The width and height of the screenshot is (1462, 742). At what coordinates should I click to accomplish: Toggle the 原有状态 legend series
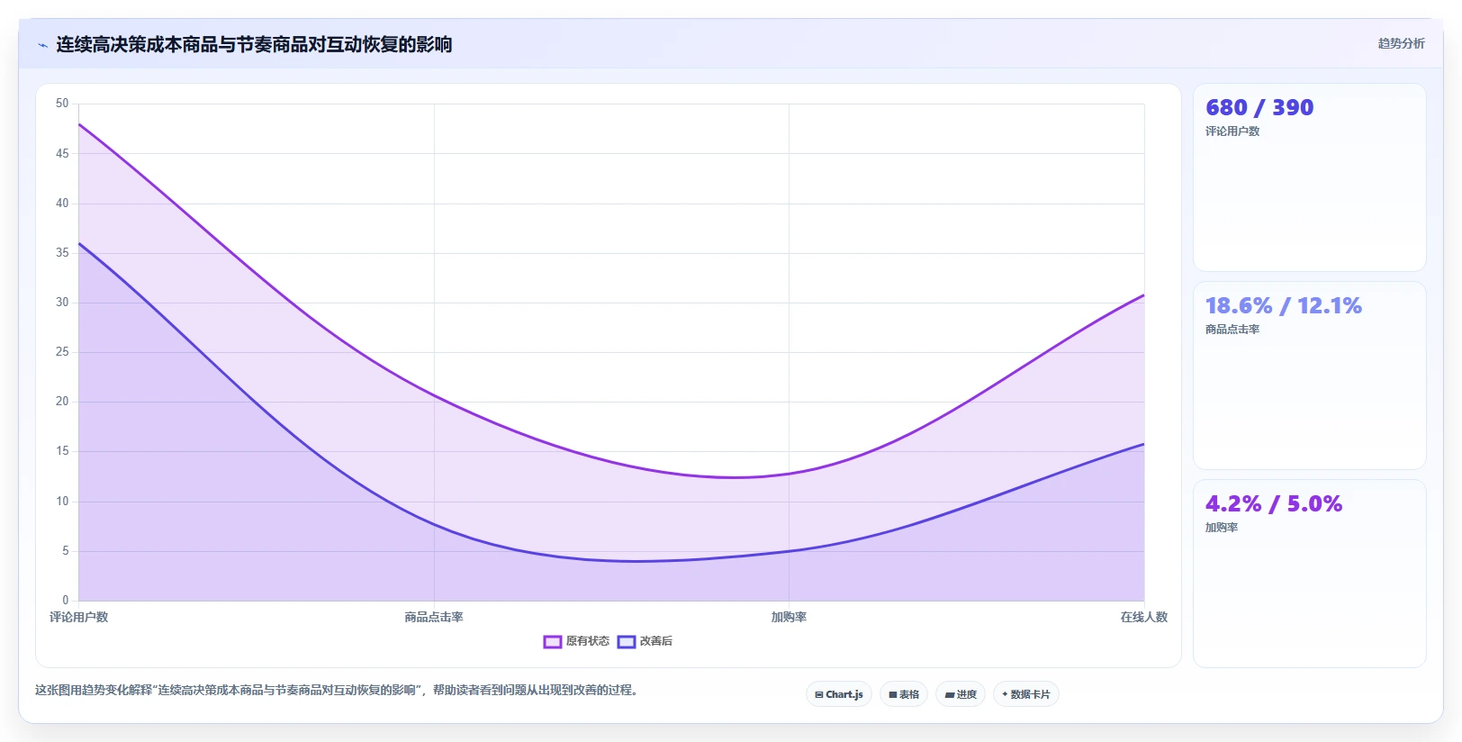click(576, 641)
